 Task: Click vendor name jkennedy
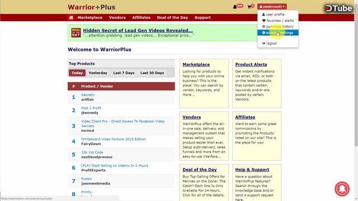click(x=89, y=113)
